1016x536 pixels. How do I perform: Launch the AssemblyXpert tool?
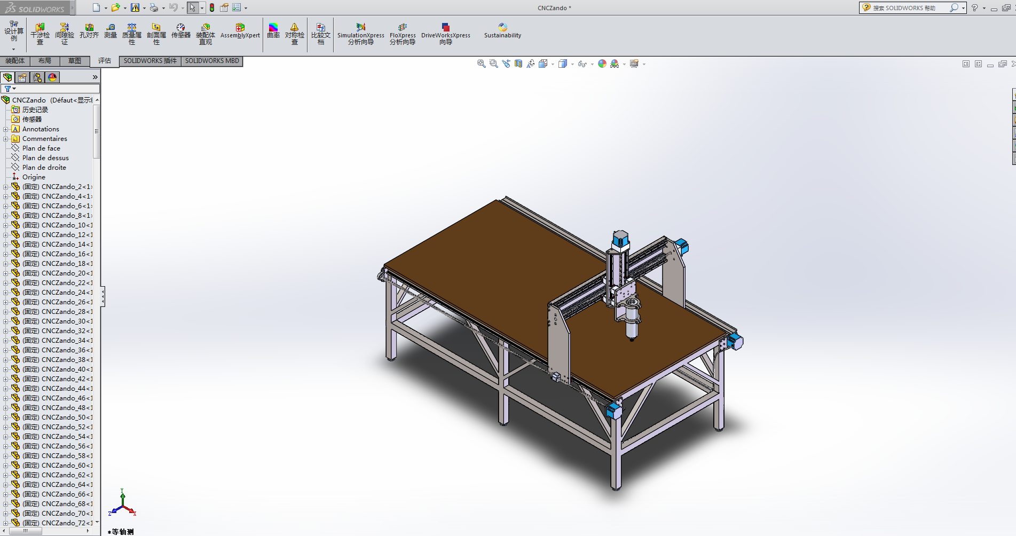coord(240,31)
